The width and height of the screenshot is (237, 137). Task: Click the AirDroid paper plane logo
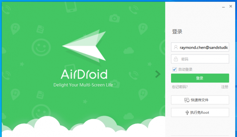[84, 46]
